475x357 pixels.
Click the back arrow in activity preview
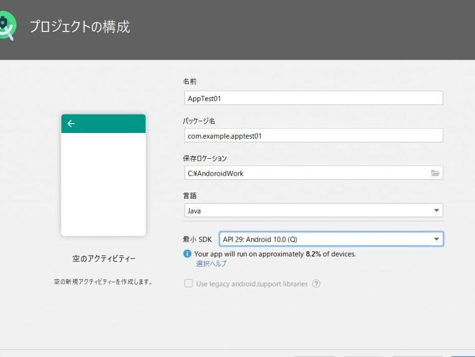pos(71,124)
